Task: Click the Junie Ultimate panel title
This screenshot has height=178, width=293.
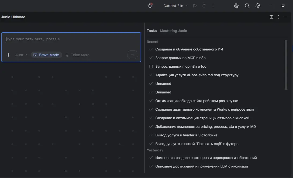Action: [13, 17]
